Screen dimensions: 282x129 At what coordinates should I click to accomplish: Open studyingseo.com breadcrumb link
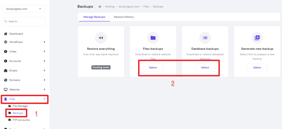click(129, 7)
